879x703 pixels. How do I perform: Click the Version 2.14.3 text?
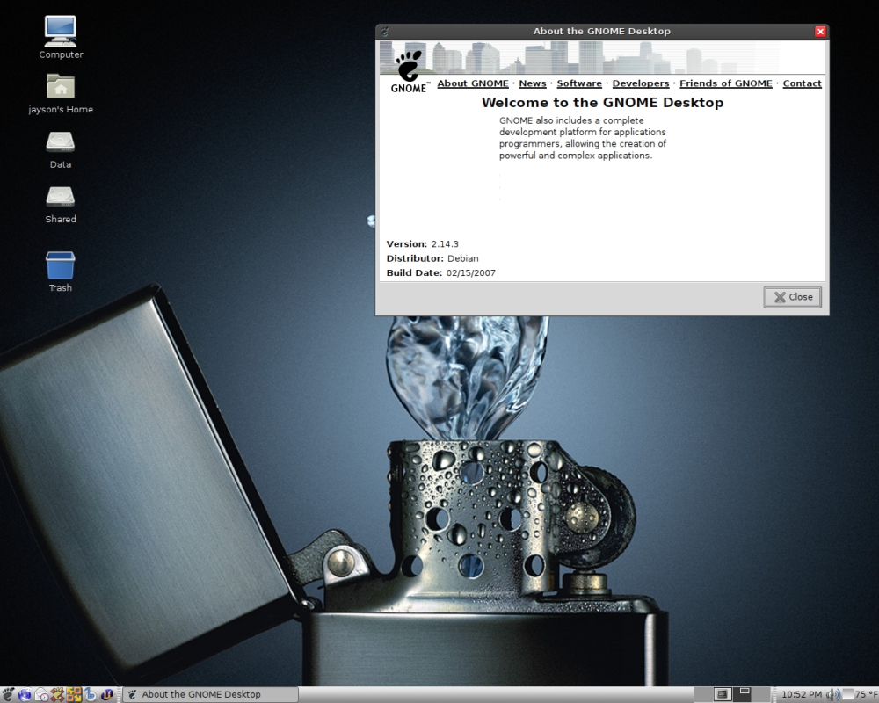click(422, 244)
